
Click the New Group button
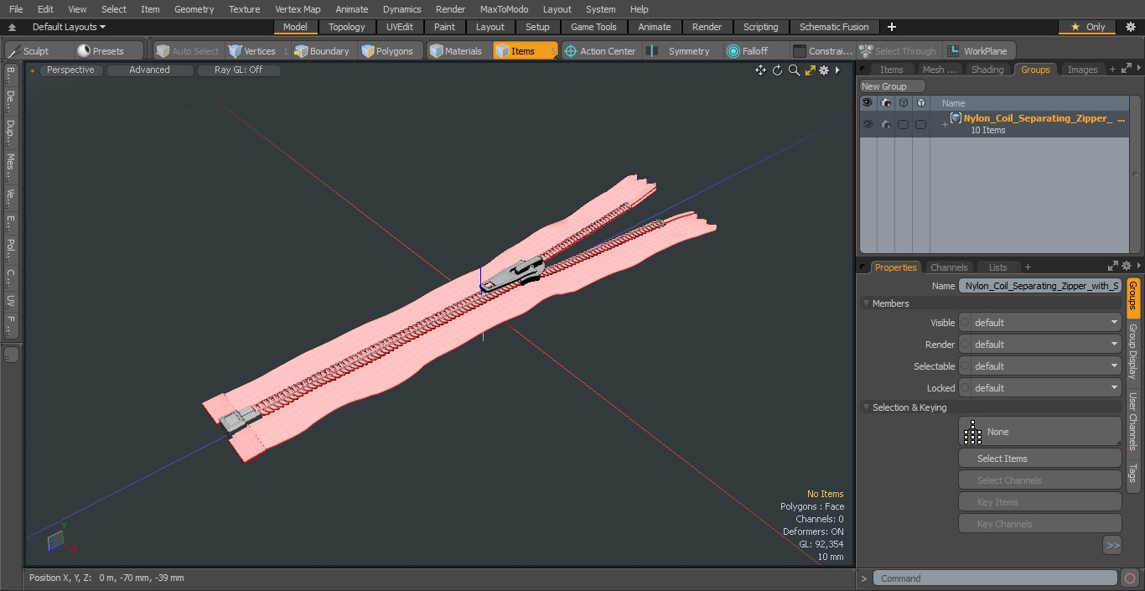(893, 86)
